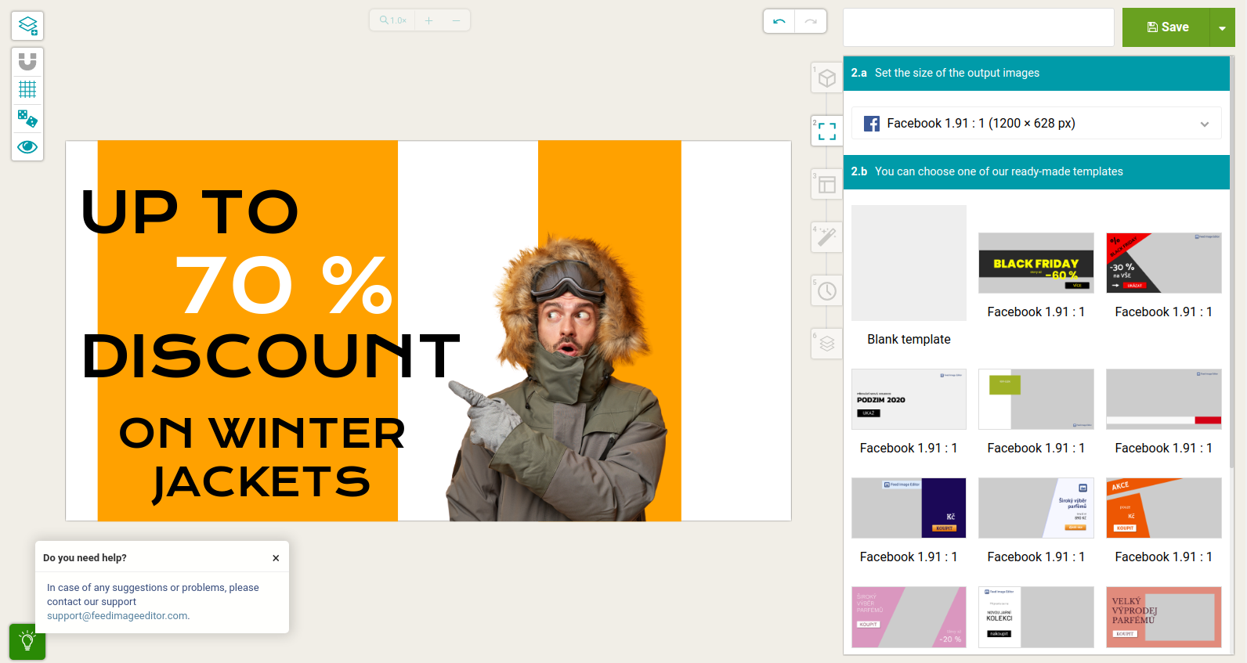
Task: Zoom out with the minus button
Action: point(456,20)
